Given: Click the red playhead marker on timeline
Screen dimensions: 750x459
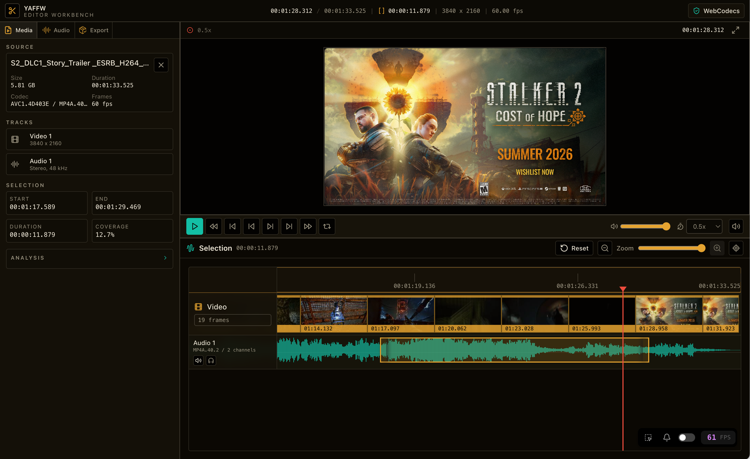Looking at the screenshot, I should coord(623,288).
